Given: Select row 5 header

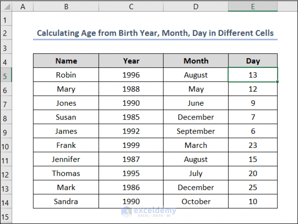Looking at the screenshot, I should click(6, 75).
